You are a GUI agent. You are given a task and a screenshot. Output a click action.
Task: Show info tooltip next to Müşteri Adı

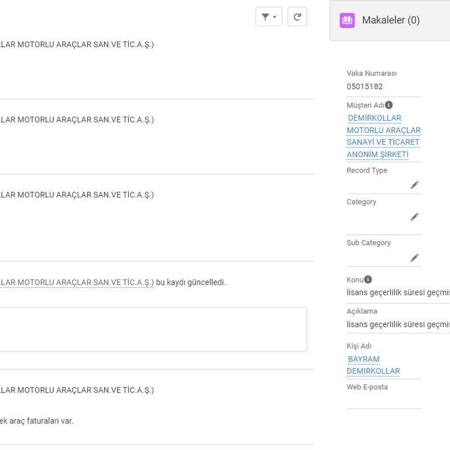388,105
